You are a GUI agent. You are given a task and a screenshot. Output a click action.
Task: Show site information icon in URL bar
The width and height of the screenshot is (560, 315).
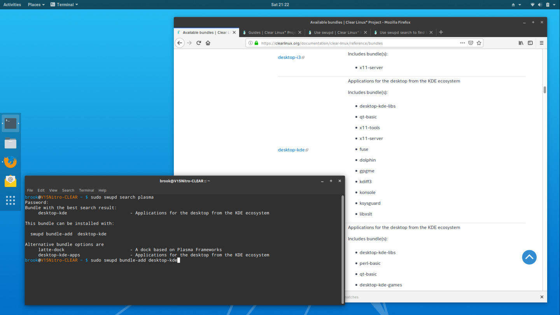tap(250, 43)
